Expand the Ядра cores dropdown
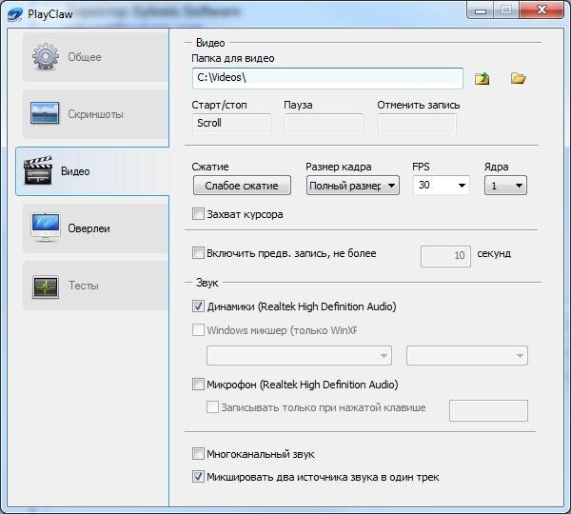 505,186
